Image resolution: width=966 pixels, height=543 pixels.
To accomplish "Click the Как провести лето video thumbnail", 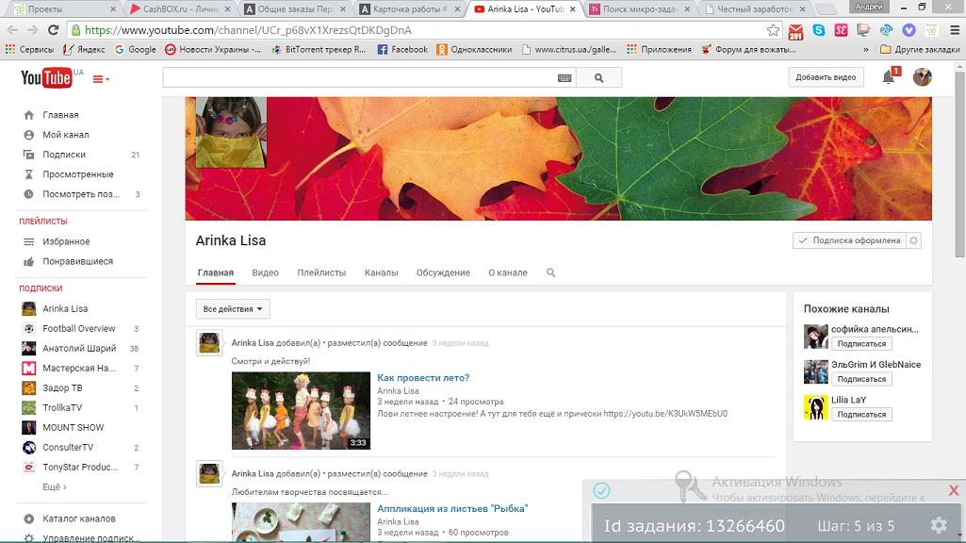I will [x=301, y=410].
